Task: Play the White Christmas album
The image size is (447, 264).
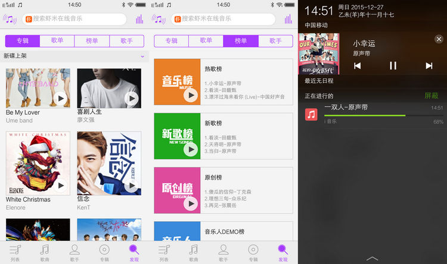Action: pyautogui.click(x=60, y=186)
